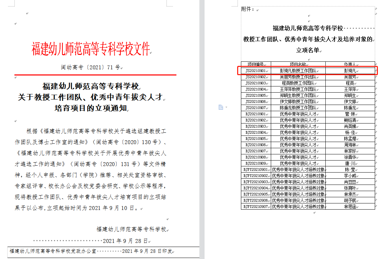Click the red heading '福建幼儿师范高等专科学校文件'

(90, 49)
